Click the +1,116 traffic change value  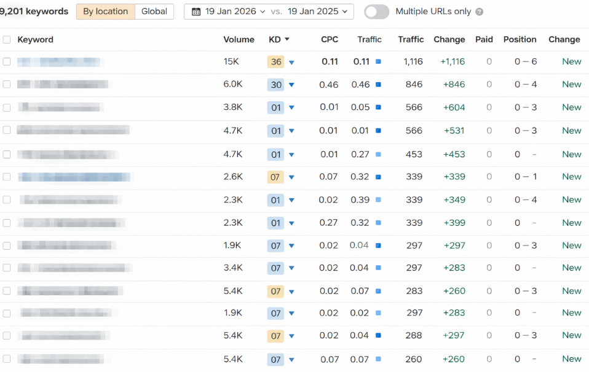click(453, 61)
